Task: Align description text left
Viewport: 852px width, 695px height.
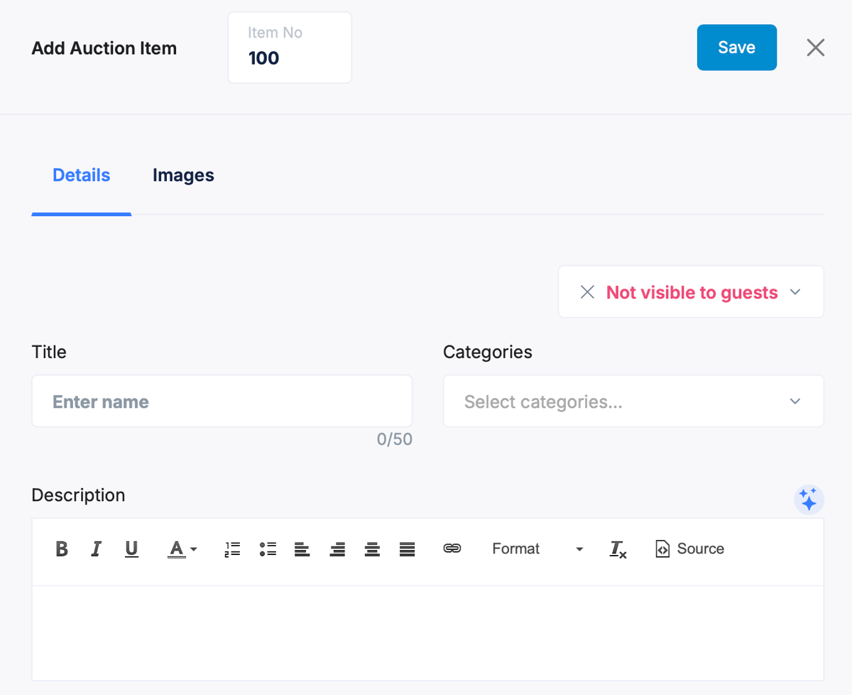Action: coord(302,549)
